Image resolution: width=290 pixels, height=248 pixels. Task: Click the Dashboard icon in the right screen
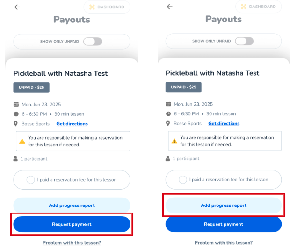[x=243, y=7]
